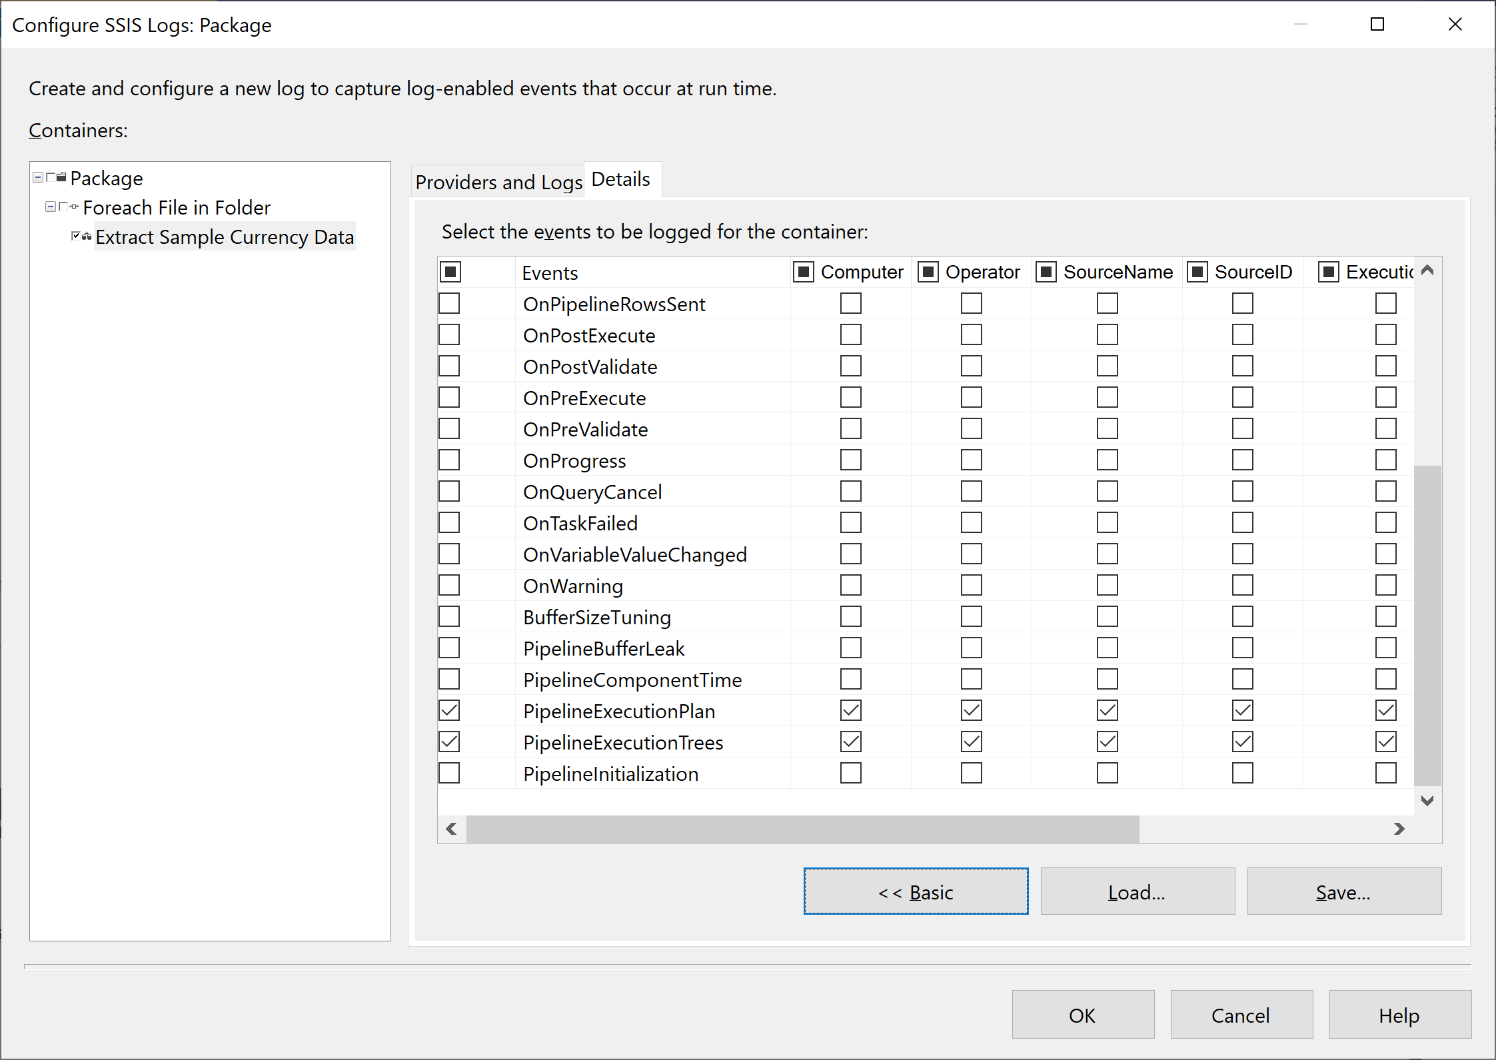Check the Foreach File in Folder checkbox

pos(63,207)
